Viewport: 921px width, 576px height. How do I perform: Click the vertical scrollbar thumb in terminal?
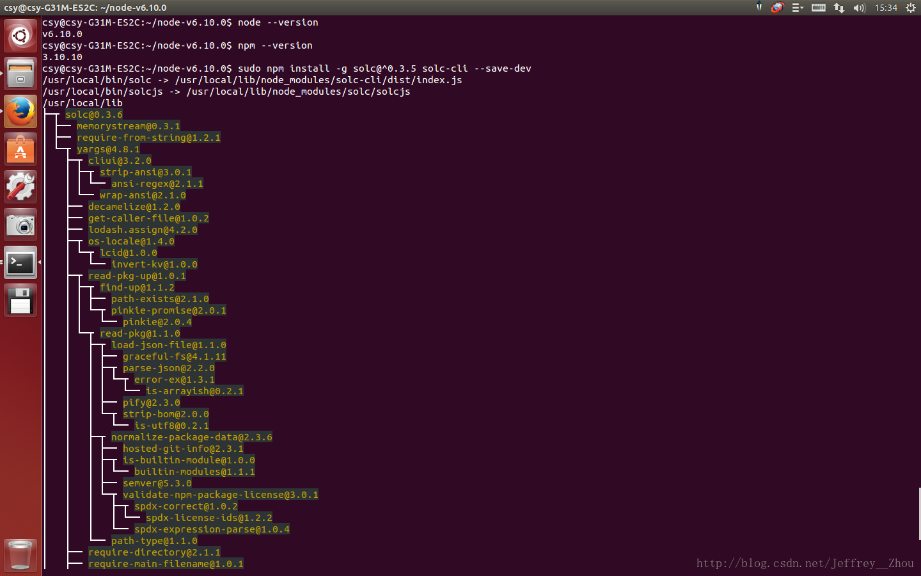(x=919, y=514)
